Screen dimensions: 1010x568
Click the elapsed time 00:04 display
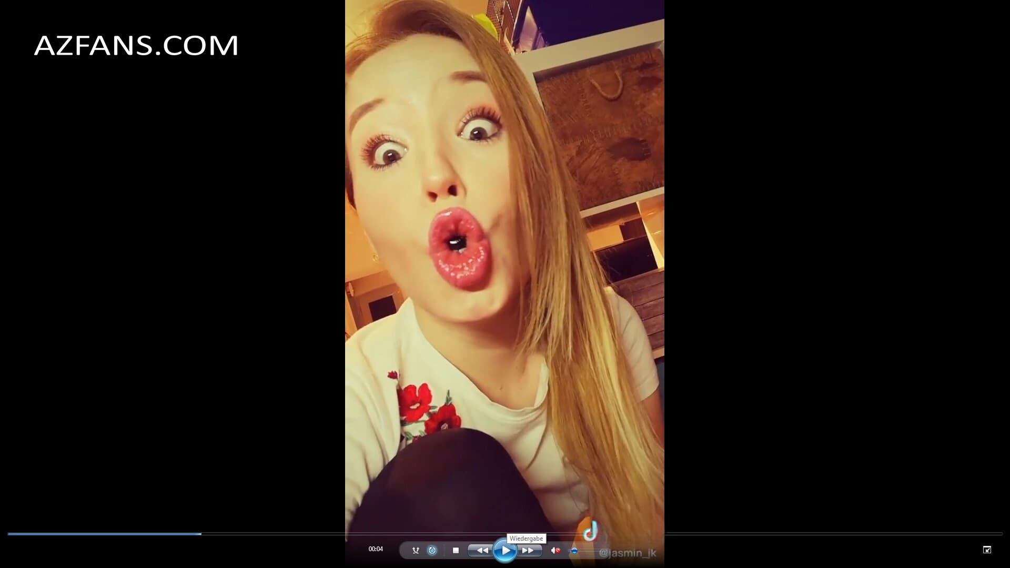pyautogui.click(x=376, y=549)
